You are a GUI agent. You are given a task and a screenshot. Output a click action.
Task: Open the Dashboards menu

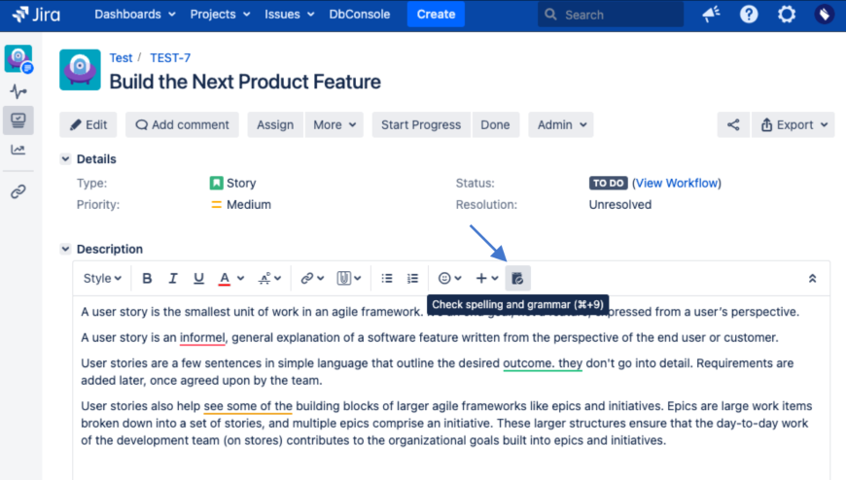click(x=135, y=15)
